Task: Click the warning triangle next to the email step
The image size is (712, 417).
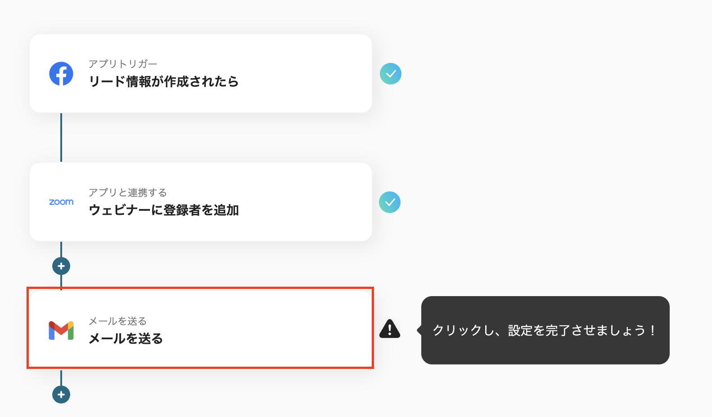Action: click(x=390, y=329)
